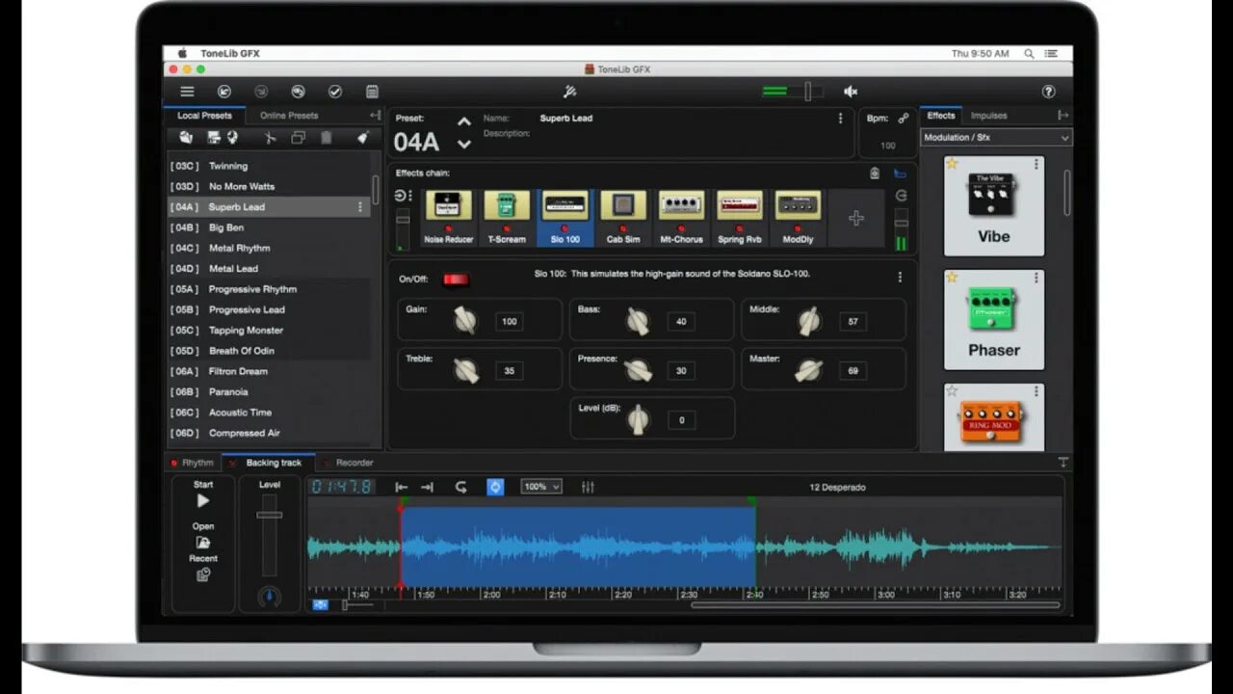
Task: Open the help question mark icon
Action: pos(1049,92)
